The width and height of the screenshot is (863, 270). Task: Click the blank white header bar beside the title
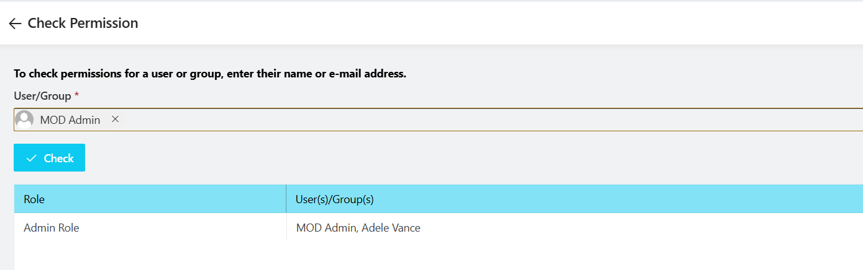pos(497,23)
